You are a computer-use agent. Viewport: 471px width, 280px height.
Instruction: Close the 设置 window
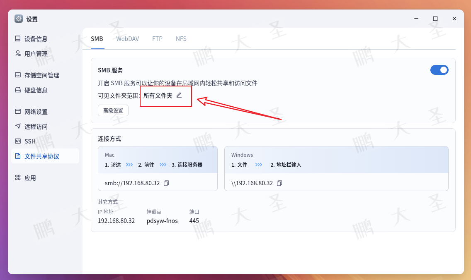[454, 19]
